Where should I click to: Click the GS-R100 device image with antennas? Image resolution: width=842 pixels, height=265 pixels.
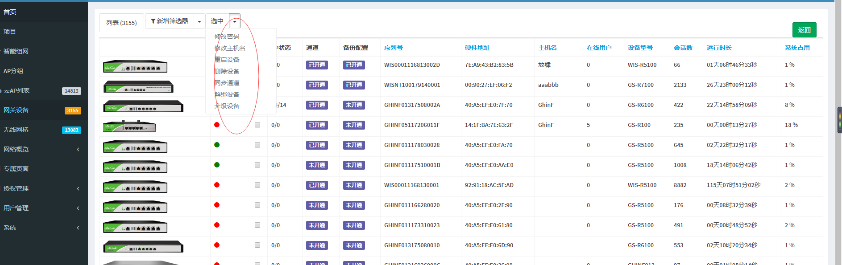(x=129, y=126)
